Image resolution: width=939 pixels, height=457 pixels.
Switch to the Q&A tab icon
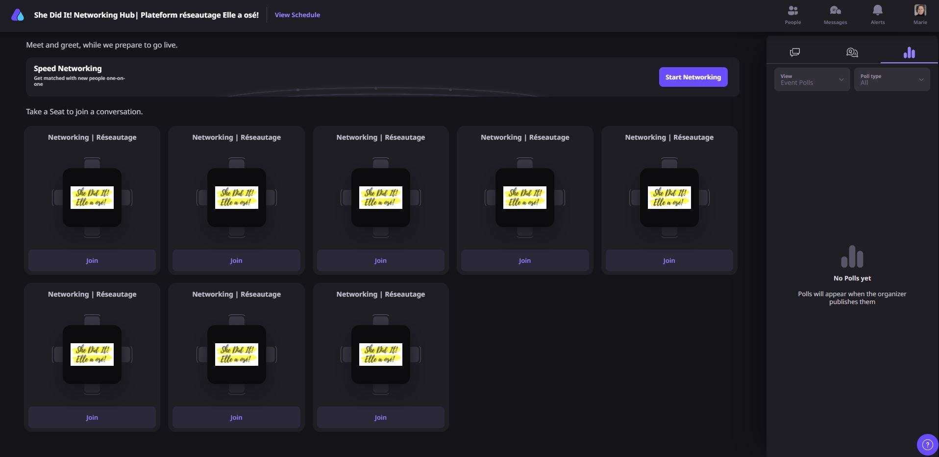pyautogui.click(x=852, y=52)
